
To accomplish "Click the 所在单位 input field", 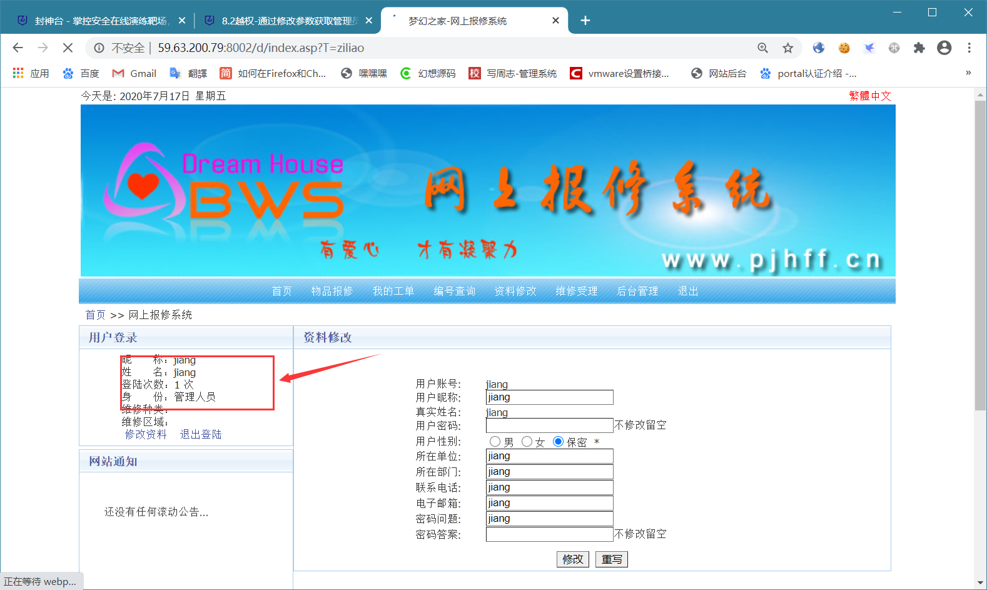I will click(550, 456).
